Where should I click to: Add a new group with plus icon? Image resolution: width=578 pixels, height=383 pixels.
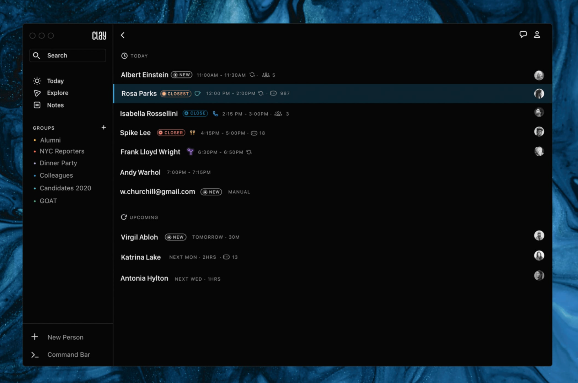pyautogui.click(x=103, y=127)
